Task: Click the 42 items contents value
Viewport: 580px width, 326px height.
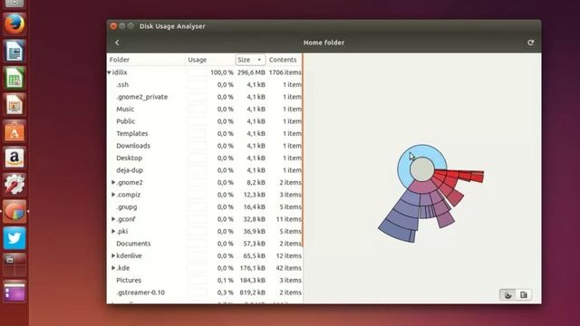Action: (x=288, y=268)
